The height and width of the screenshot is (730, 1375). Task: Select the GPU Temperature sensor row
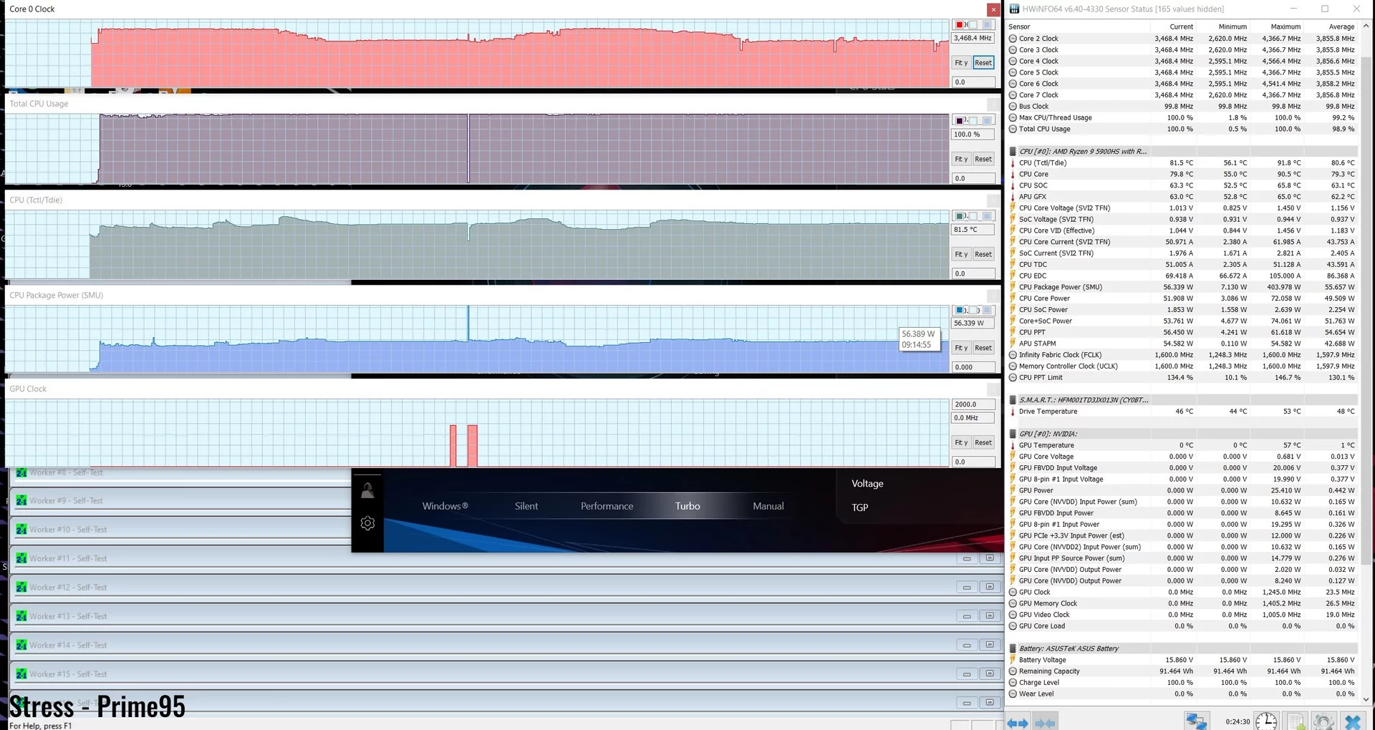tap(1182, 445)
